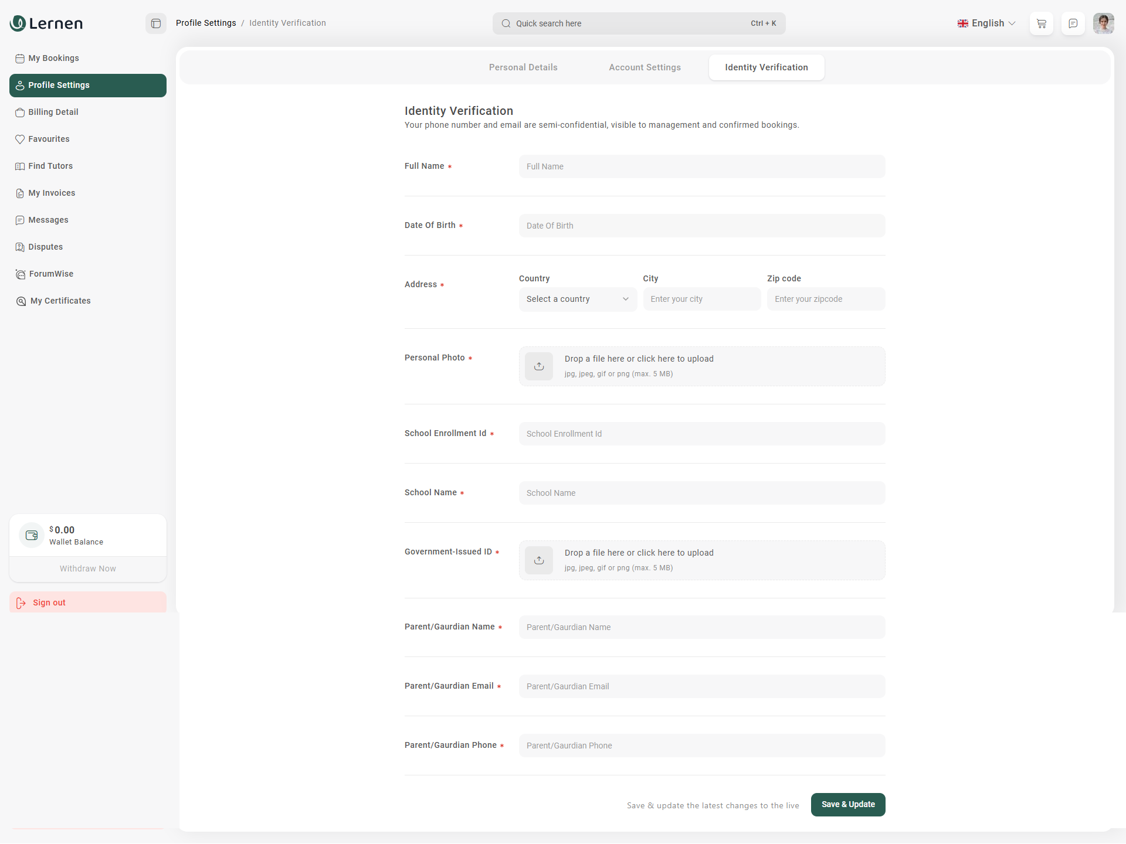The width and height of the screenshot is (1126, 844).
Task: Collapse the sidebar using the panel toggle icon
Action: (155, 23)
